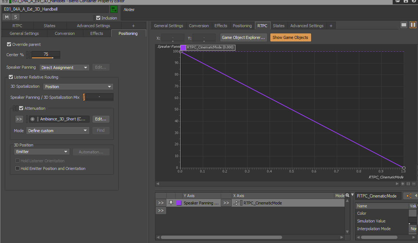Open the Y Axis selector on Speaker Panning row

161,203
